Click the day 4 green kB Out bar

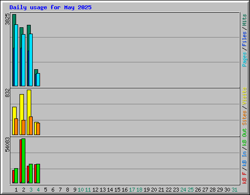coord(38,174)
